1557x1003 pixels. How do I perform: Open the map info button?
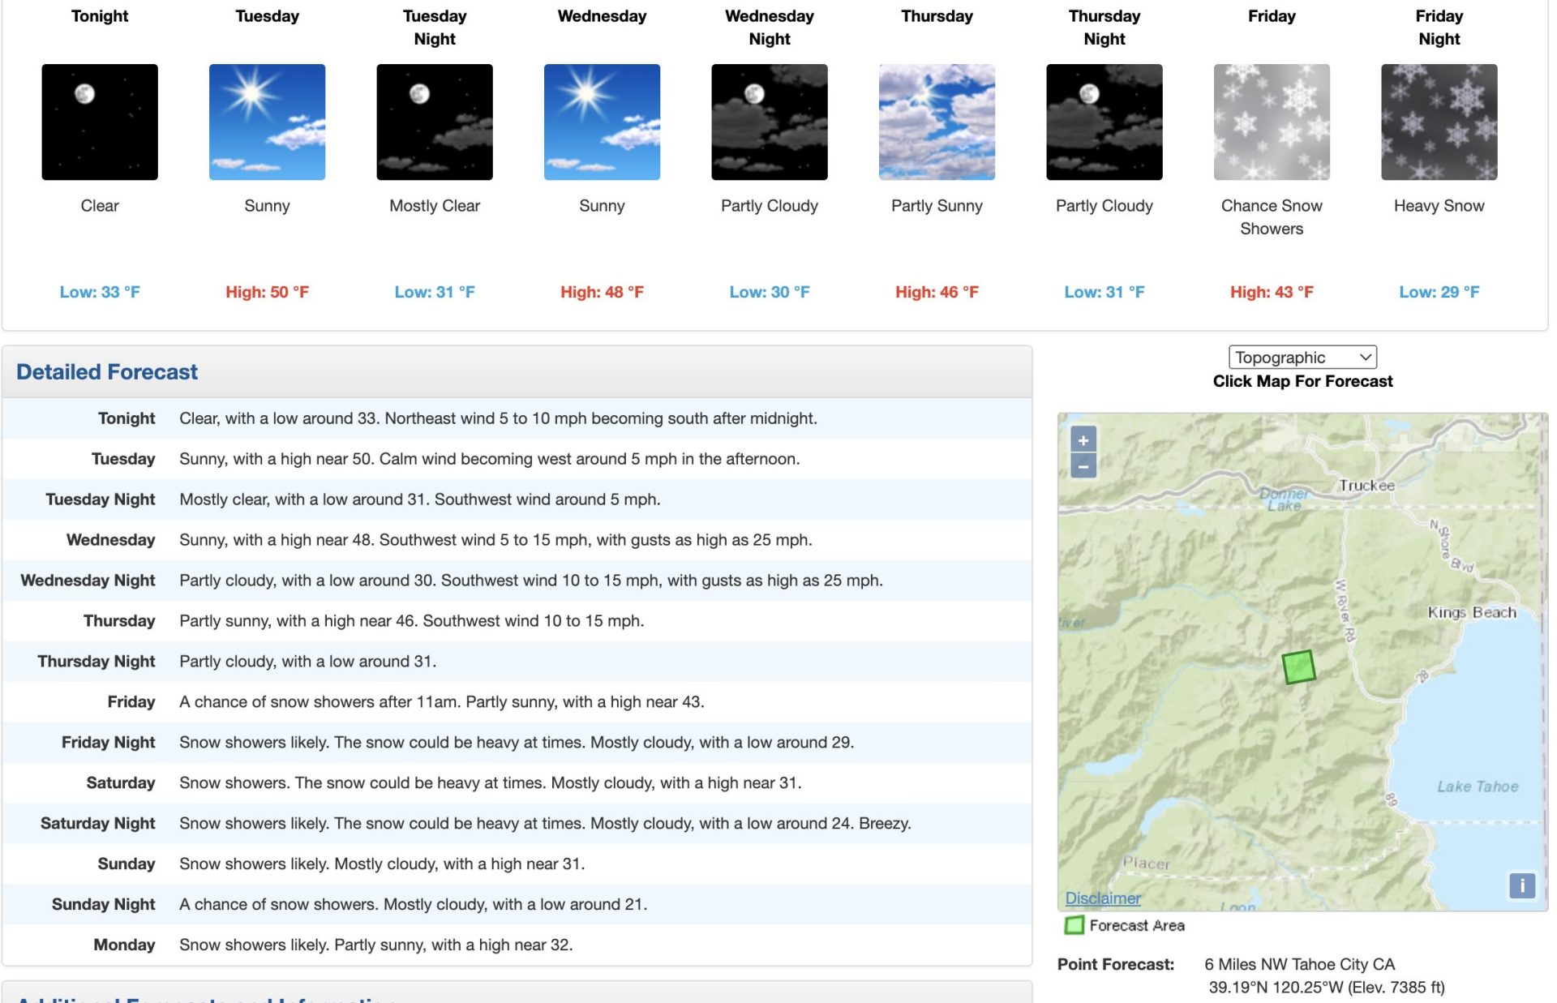1522,885
